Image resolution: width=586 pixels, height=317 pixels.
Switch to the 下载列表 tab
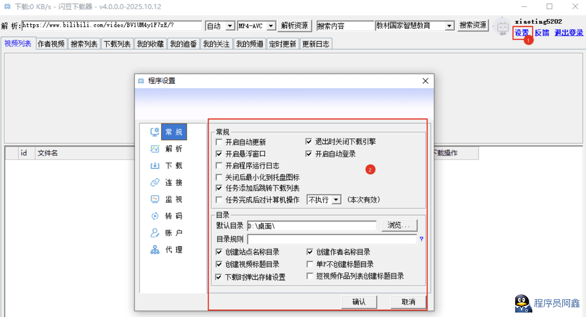117,44
